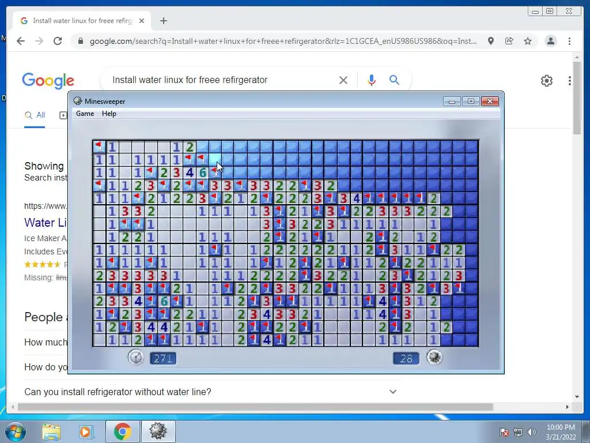Click the Chrome address bar URL

click(x=283, y=41)
